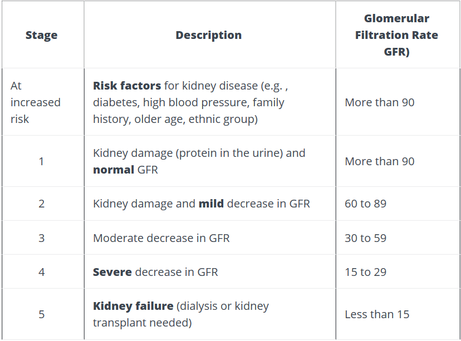Select the '30 to 59' GFR value

click(365, 238)
